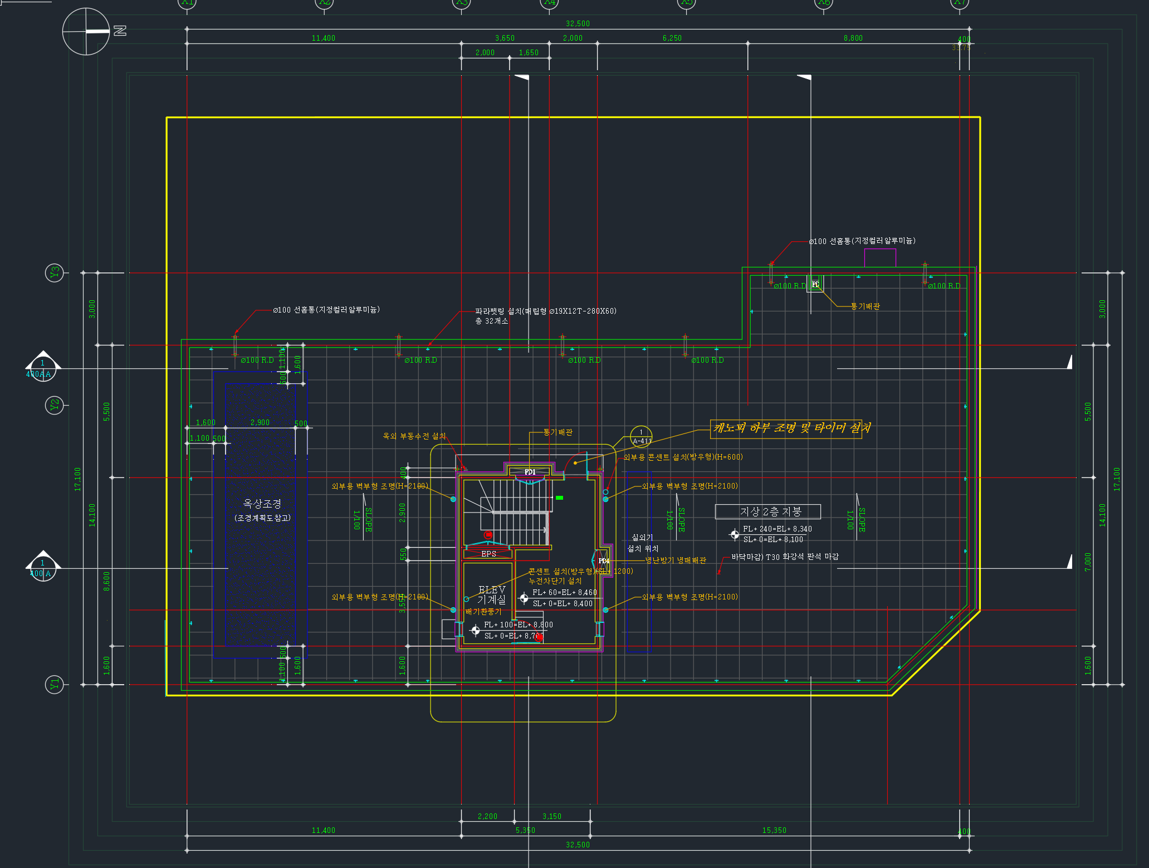The height and width of the screenshot is (868, 1149).
Task: Select the 바닥마감 T30 화강석 판석 note
Action: [785, 557]
